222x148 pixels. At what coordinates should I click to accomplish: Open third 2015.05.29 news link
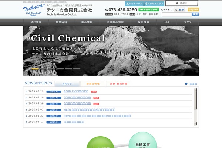click(77, 104)
